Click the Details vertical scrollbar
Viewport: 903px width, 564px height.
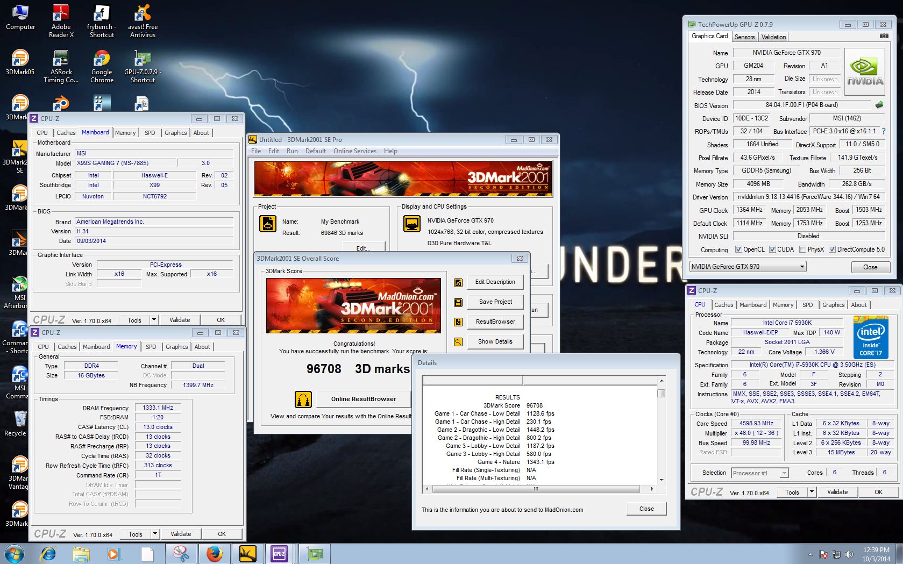(662, 430)
